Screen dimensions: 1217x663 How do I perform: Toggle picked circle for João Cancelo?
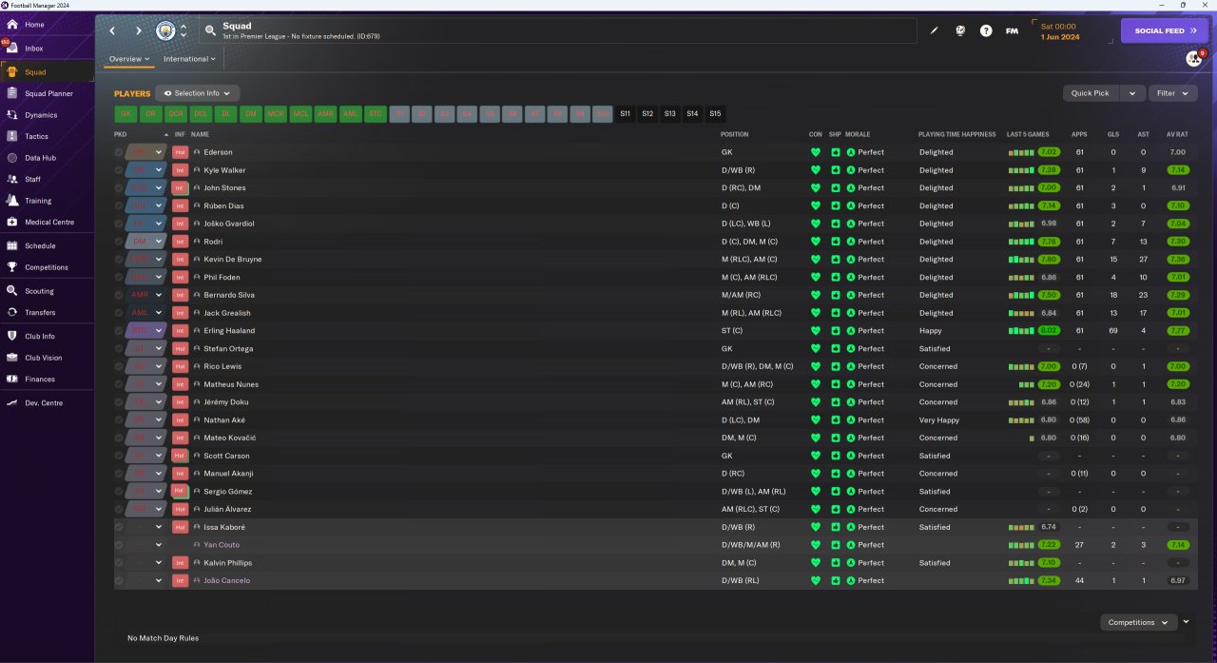point(119,580)
